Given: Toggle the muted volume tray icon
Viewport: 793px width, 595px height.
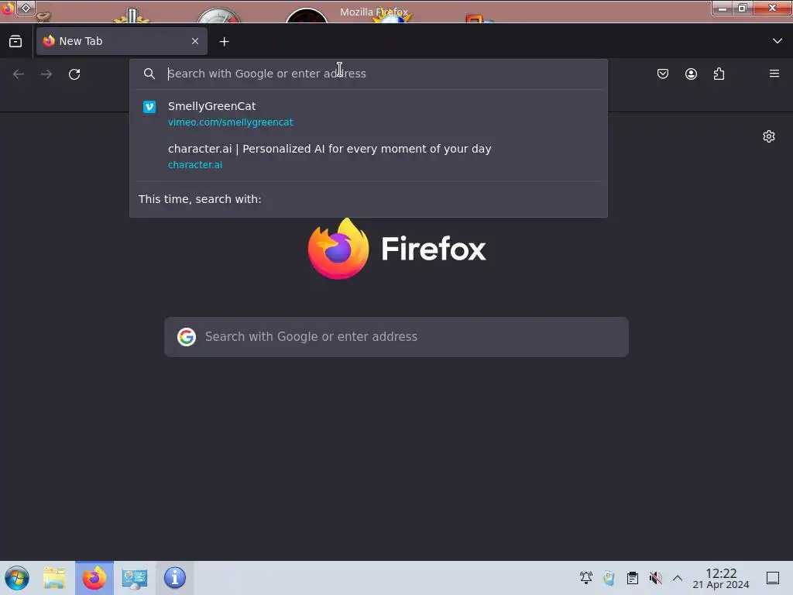Looking at the screenshot, I should [x=655, y=578].
